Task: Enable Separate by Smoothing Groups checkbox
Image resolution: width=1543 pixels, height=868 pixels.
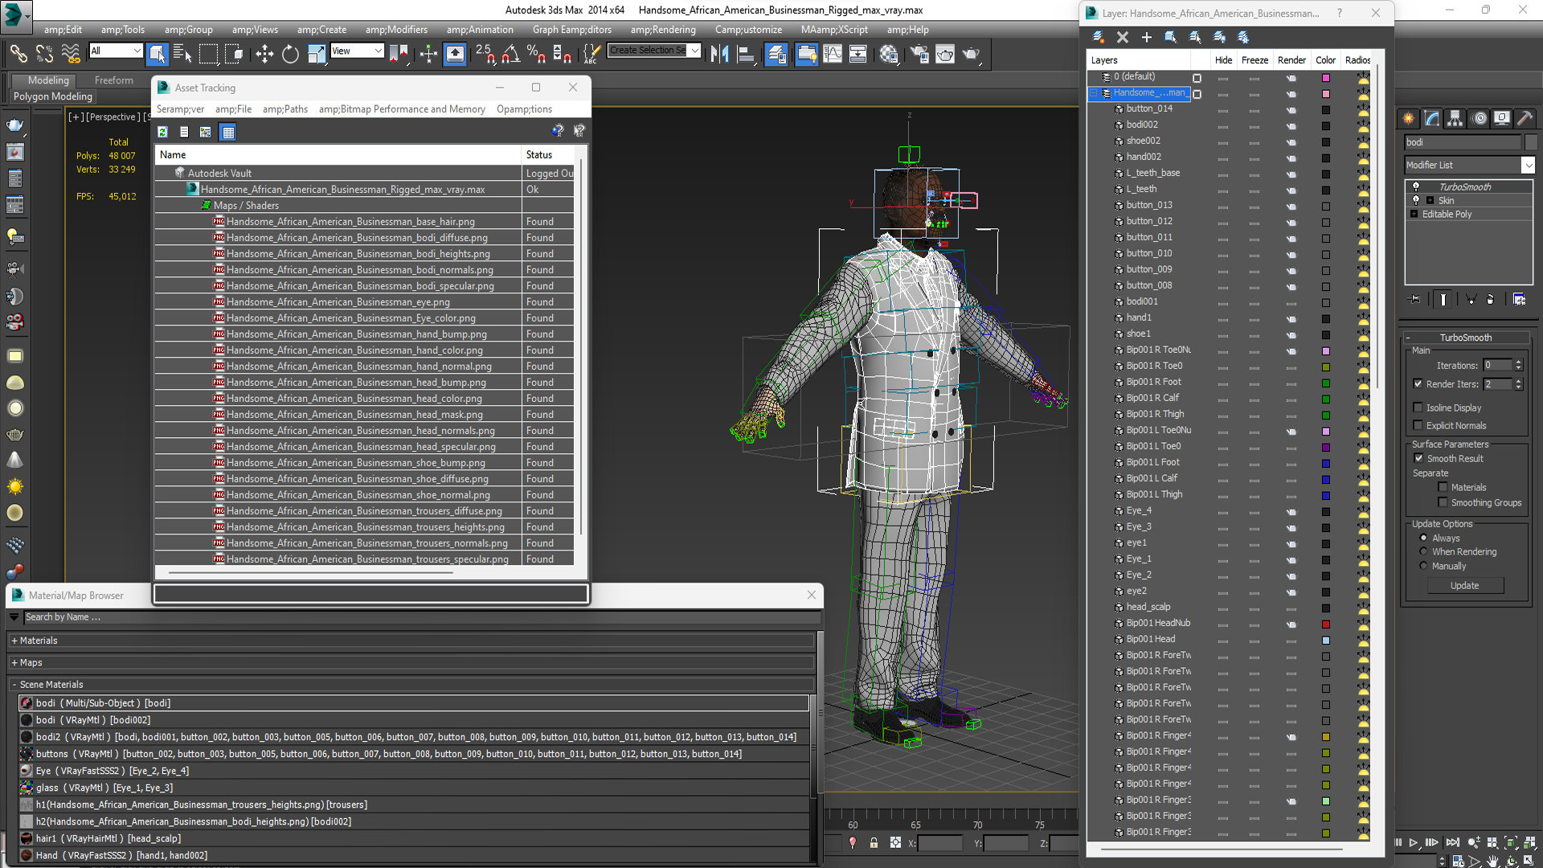Action: [1443, 502]
